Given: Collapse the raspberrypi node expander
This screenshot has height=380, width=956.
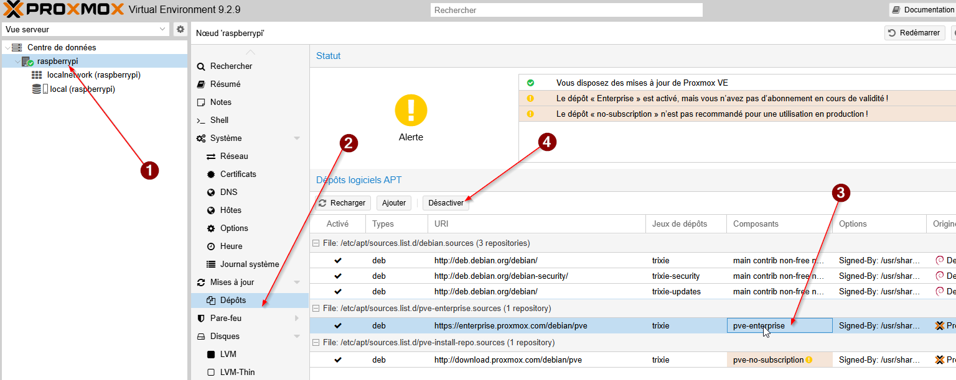Looking at the screenshot, I should (x=17, y=61).
